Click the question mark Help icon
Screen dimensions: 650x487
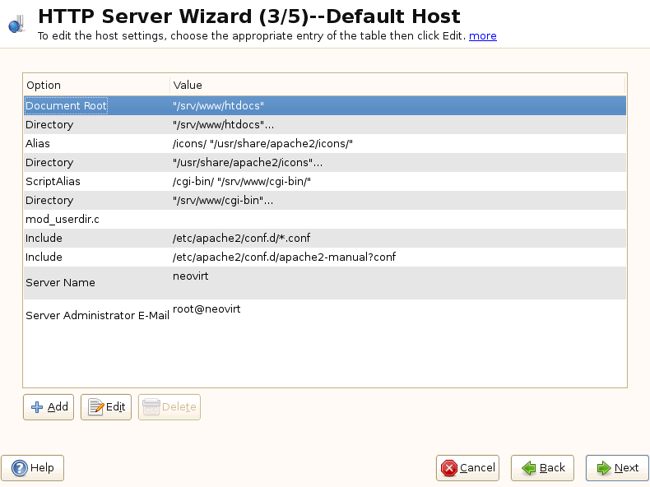19,468
